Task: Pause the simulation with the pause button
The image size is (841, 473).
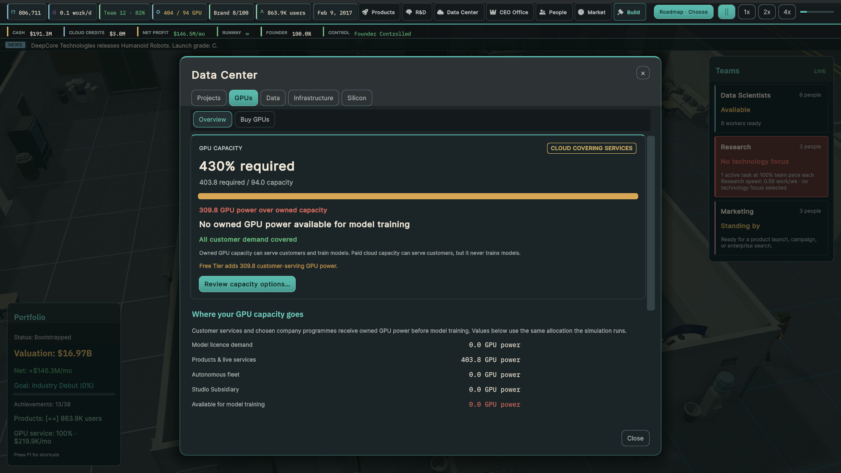Action: tap(726, 12)
